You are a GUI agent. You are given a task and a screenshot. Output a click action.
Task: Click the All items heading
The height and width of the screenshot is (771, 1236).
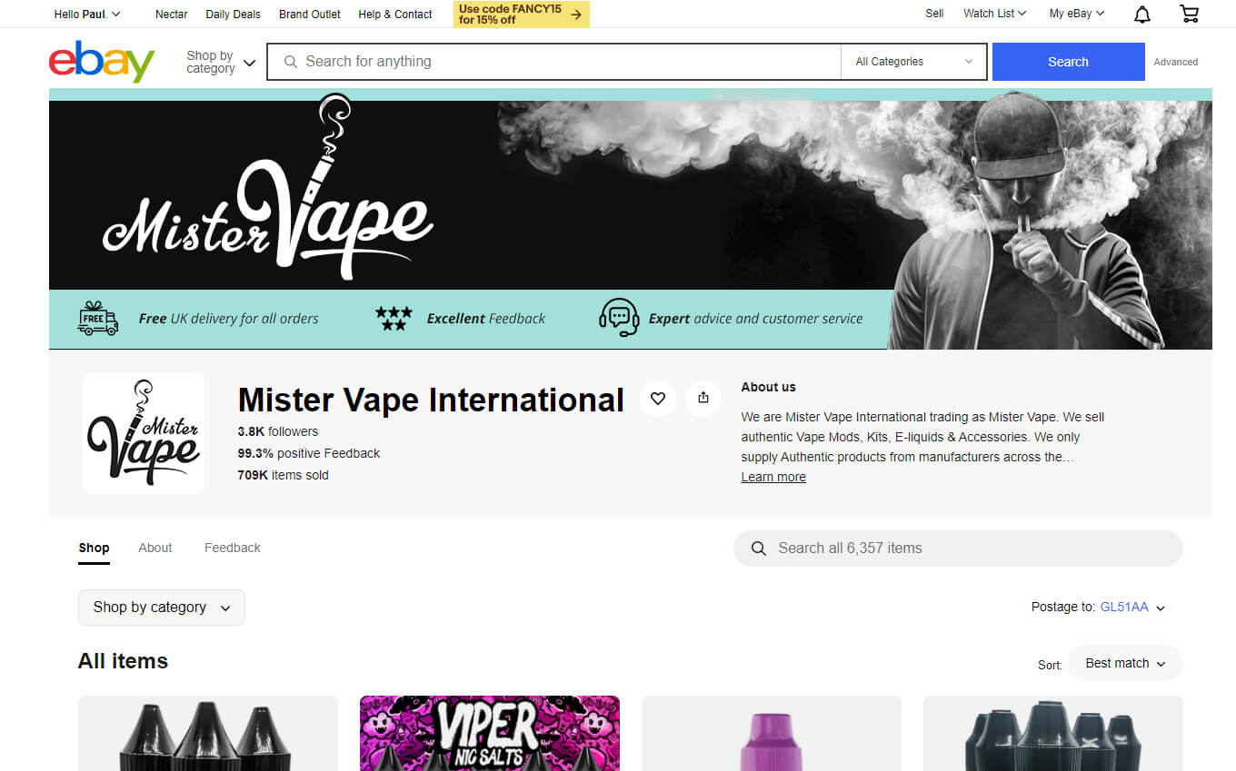[x=123, y=661]
